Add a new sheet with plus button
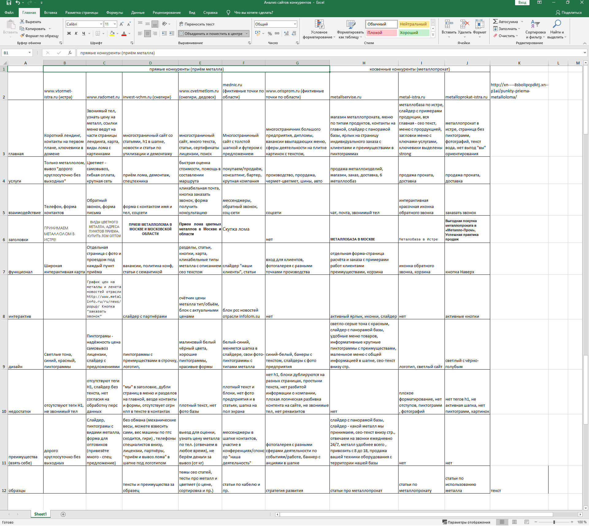The height and width of the screenshot is (526, 589). pos(63,514)
